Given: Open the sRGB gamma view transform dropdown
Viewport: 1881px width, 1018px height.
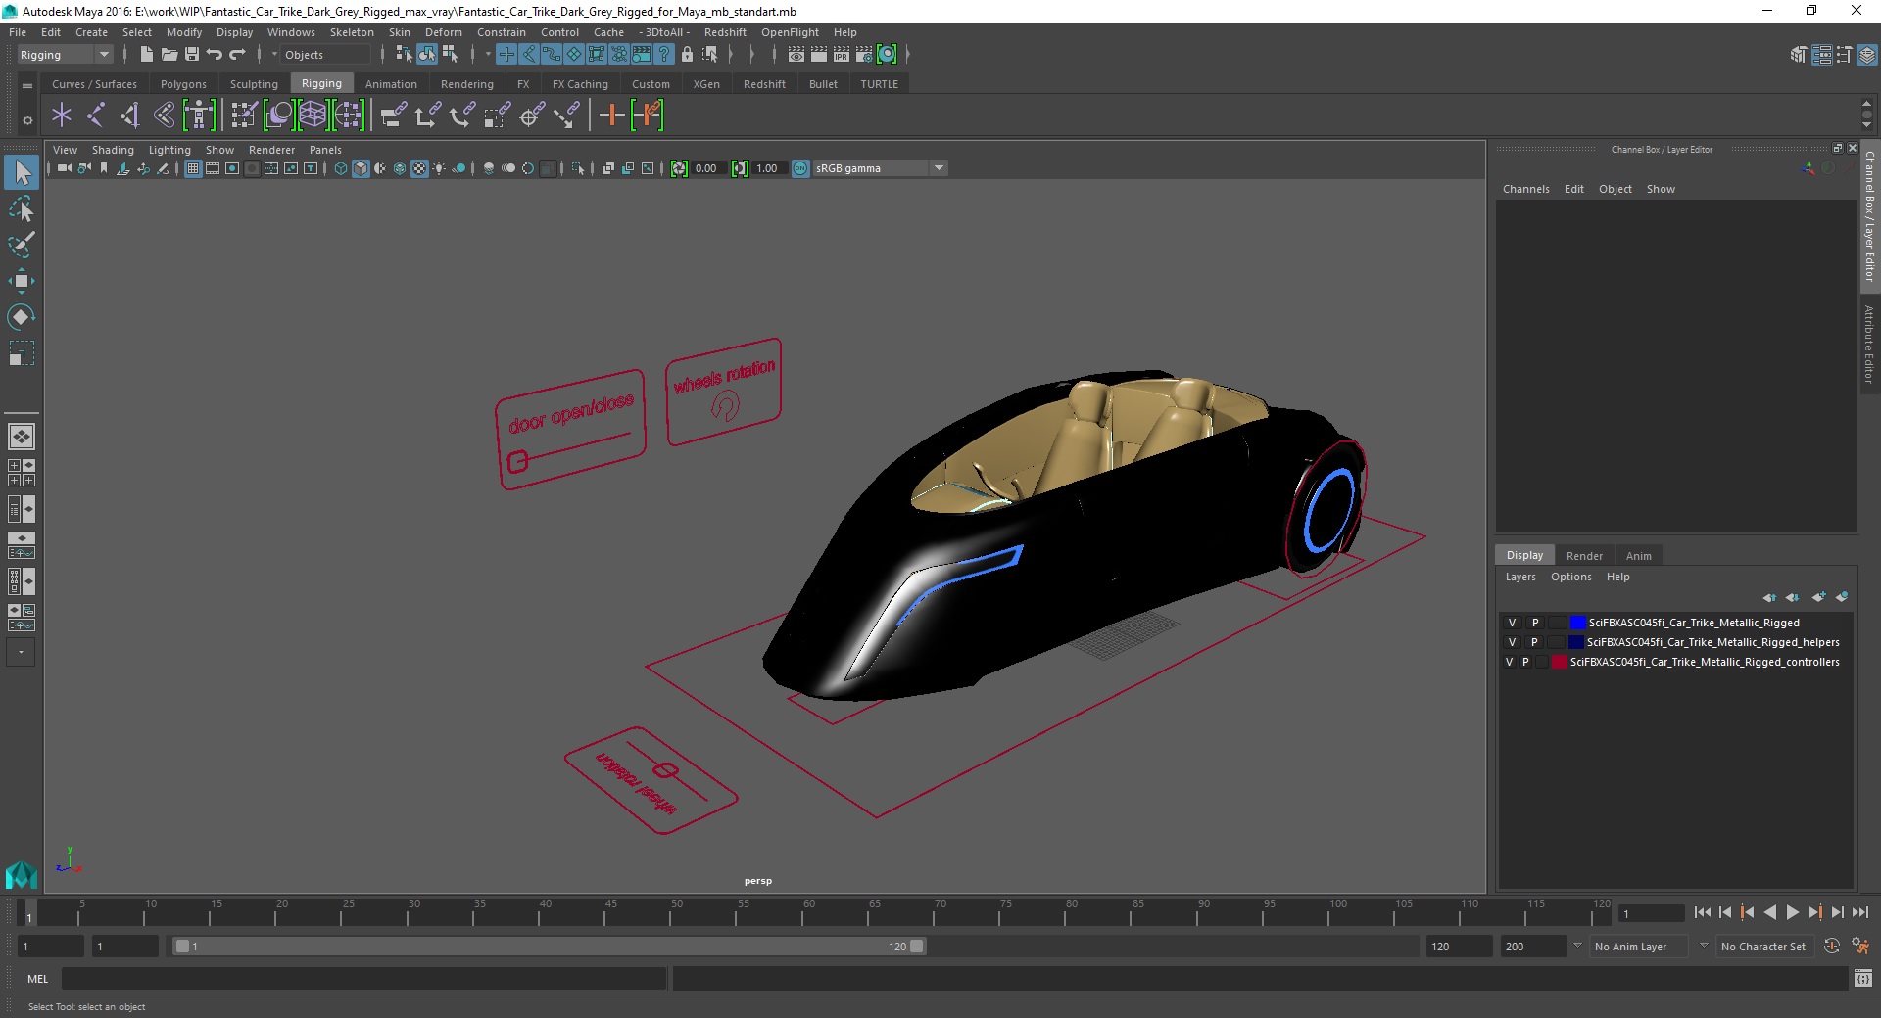Looking at the screenshot, I should (881, 168).
